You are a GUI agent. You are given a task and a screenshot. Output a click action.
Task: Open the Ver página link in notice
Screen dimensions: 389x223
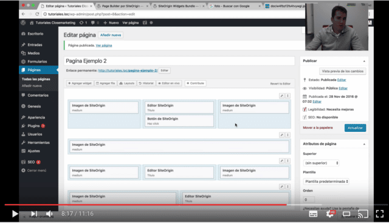[104, 46]
